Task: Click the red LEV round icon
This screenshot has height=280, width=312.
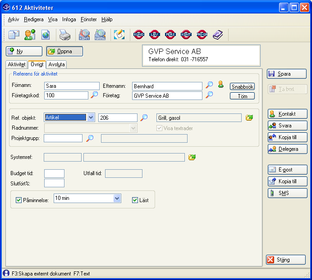Action: 154,34
